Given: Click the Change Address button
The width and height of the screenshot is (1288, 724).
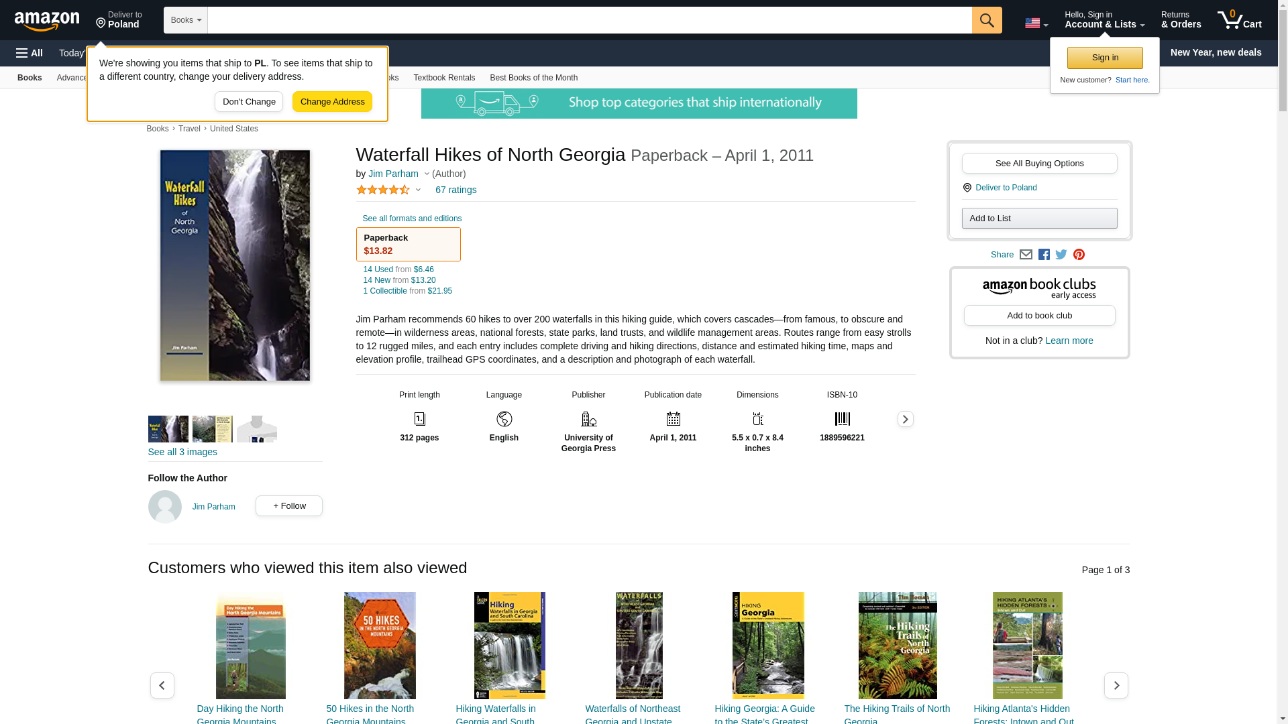Looking at the screenshot, I should [332, 102].
